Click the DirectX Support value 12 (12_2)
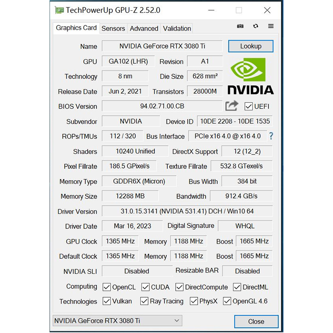Image resolution: width=333 pixels, height=333 pixels. tap(247, 151)
